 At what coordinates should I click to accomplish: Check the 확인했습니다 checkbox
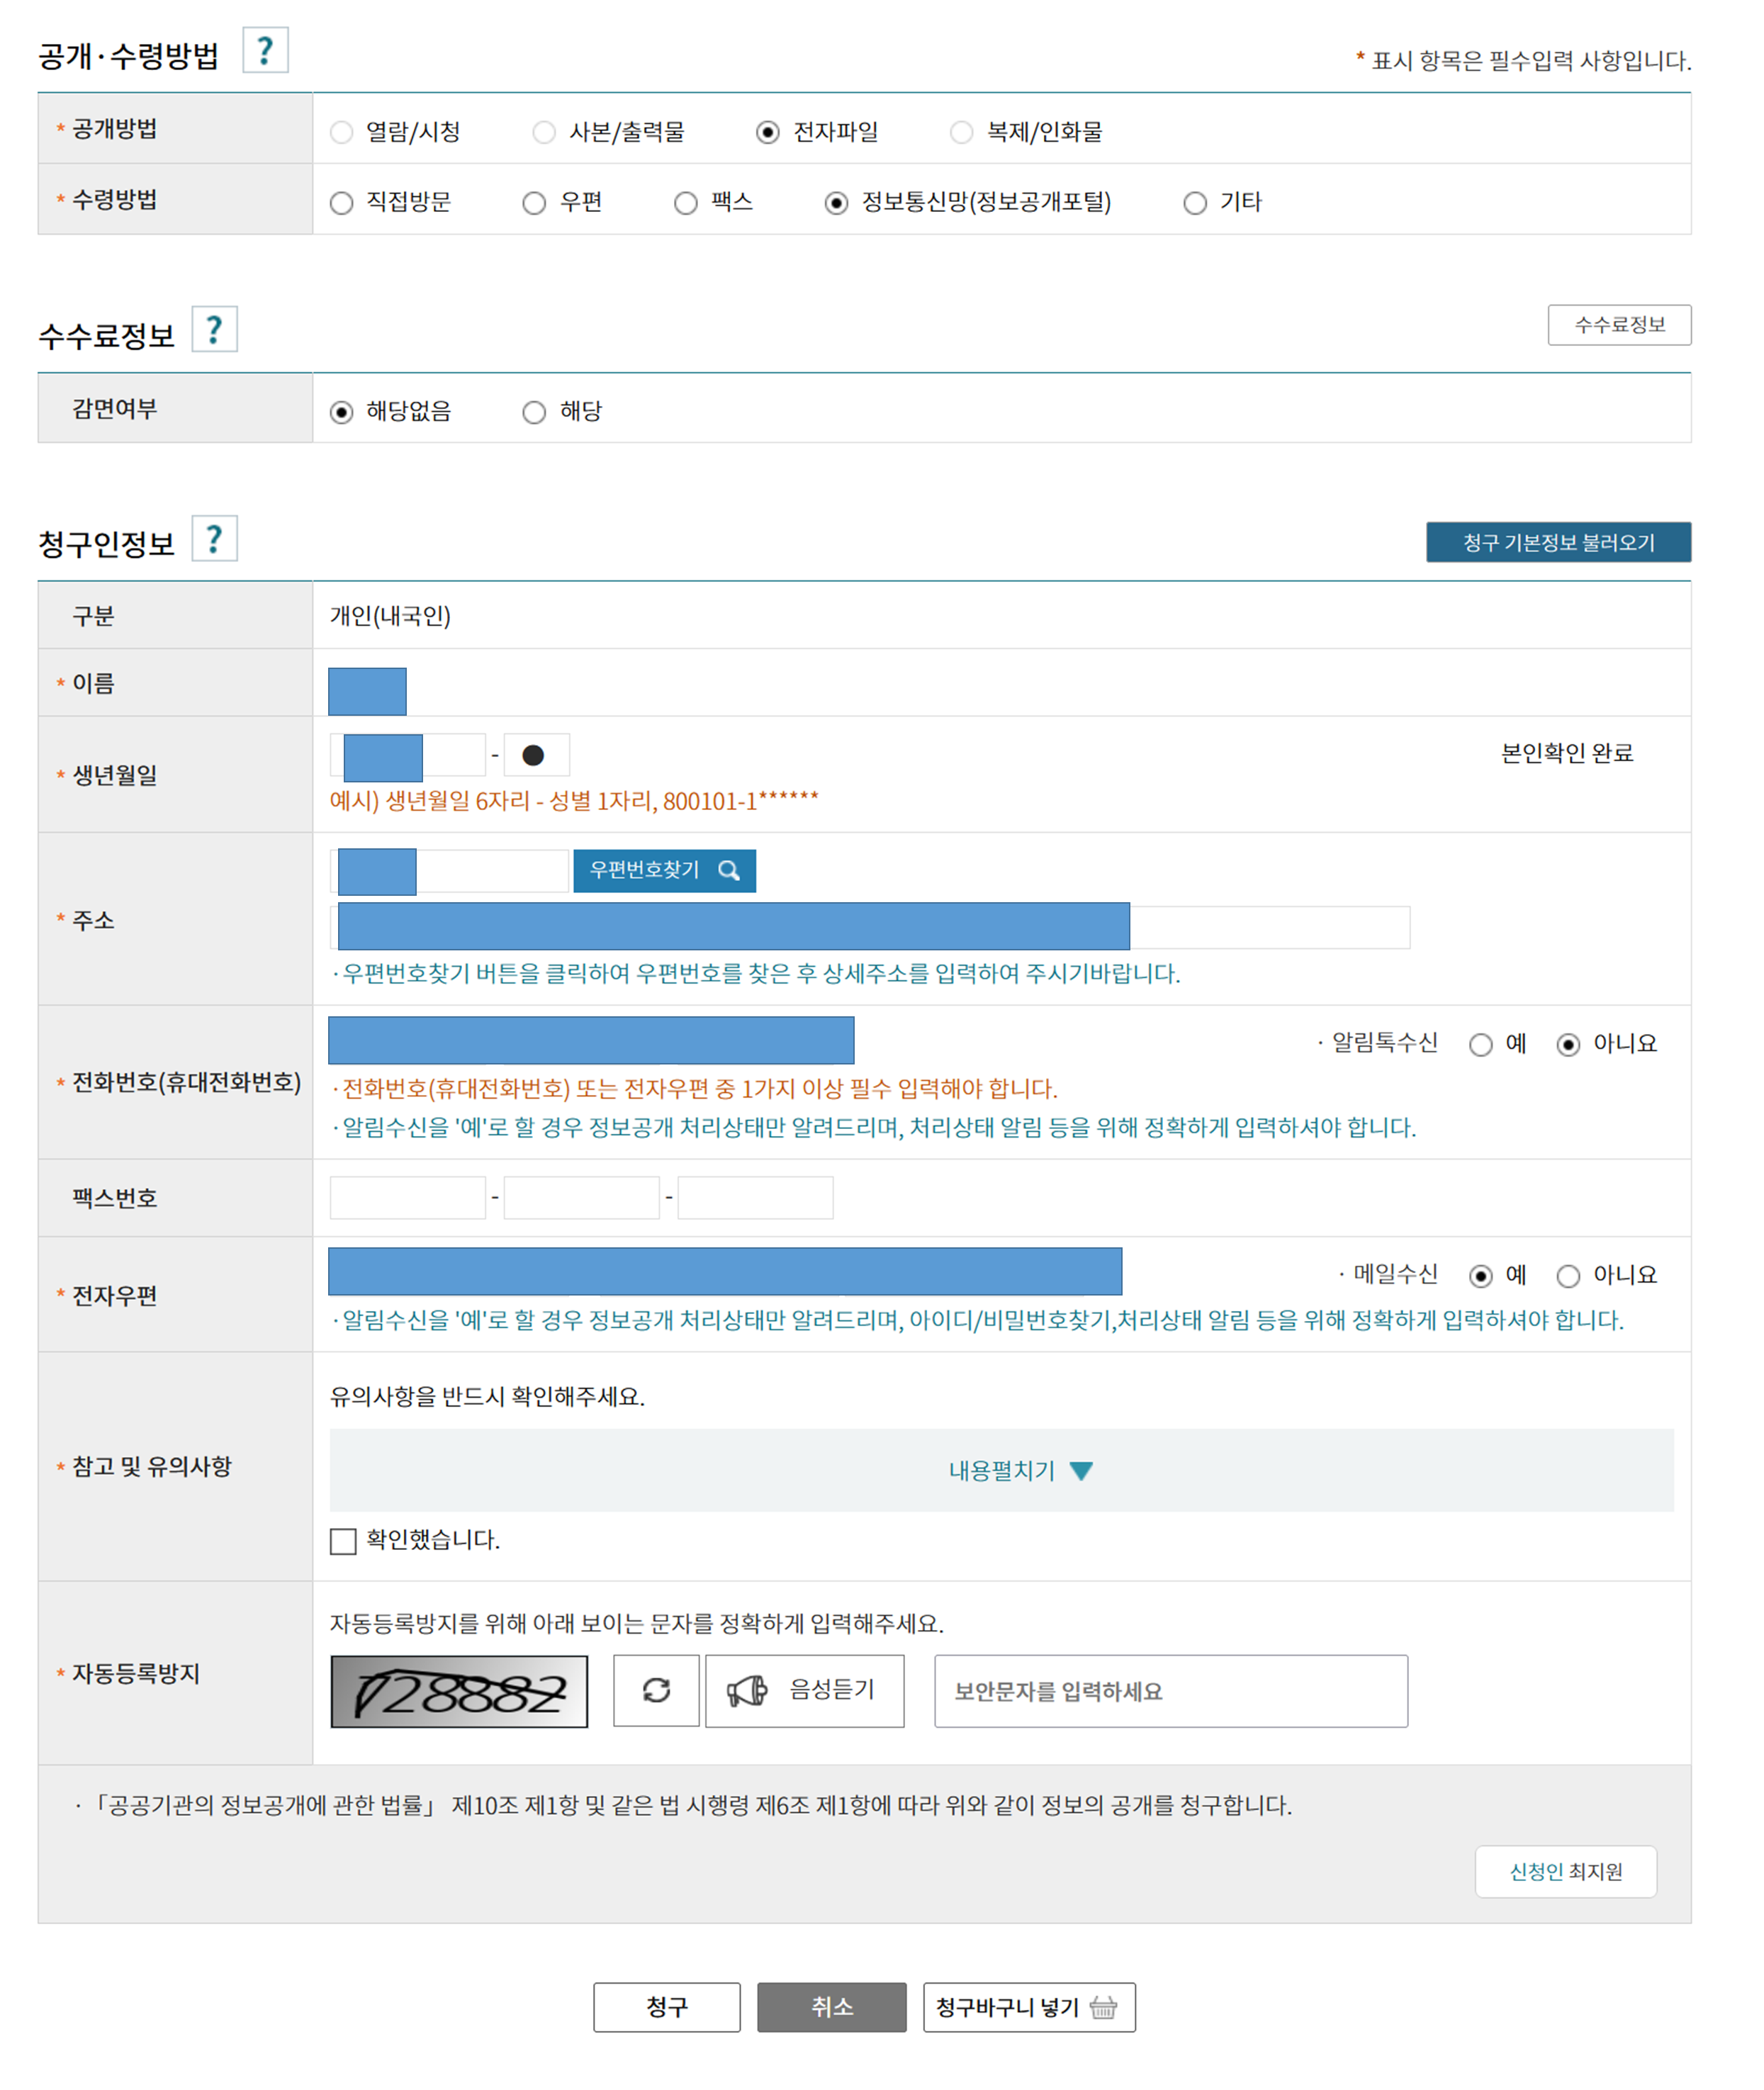[x=343, y=1541]
